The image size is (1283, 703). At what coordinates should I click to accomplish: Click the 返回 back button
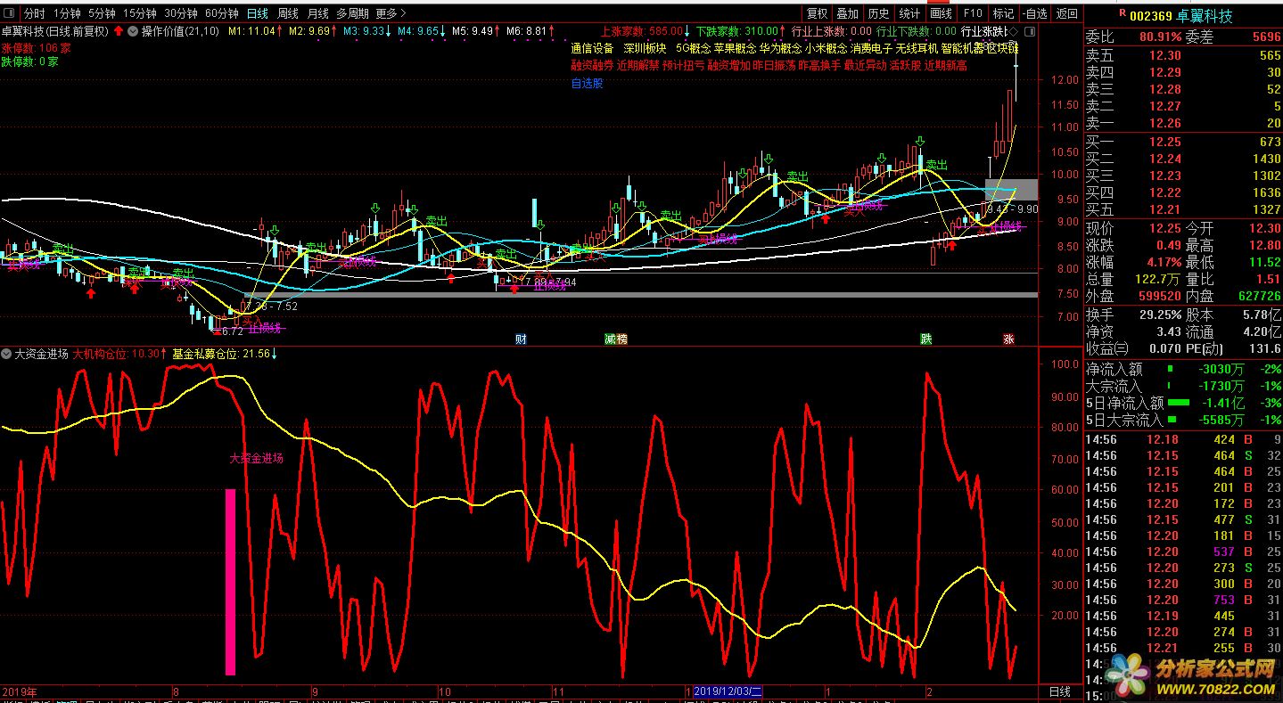tap(1066, 13)
